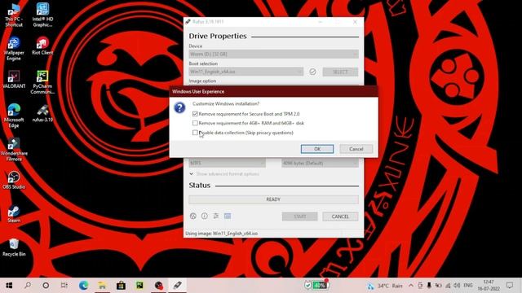The image size is (522, 293).
Task: Open Rufus settings sliders icon
Action: (216, 216)
